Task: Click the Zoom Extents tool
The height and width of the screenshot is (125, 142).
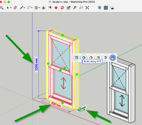Action: tap(87, 8)
